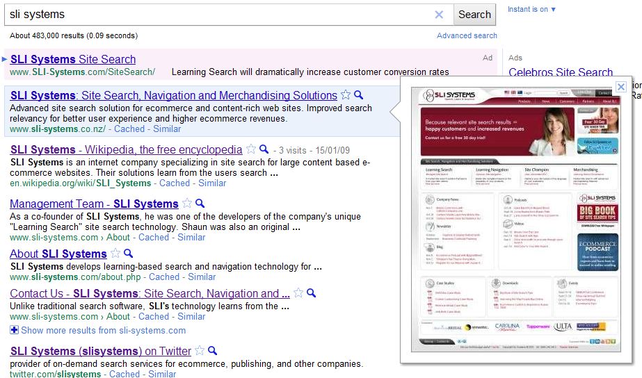The width and height of the screenshot is (642, 378).
Task: Click preview magnifier beside About SLI Systems
Action: pos(128,253)
